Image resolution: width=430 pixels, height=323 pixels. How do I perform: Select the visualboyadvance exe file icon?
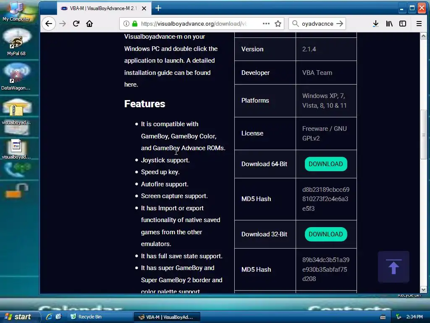click(x=16, y=149)
